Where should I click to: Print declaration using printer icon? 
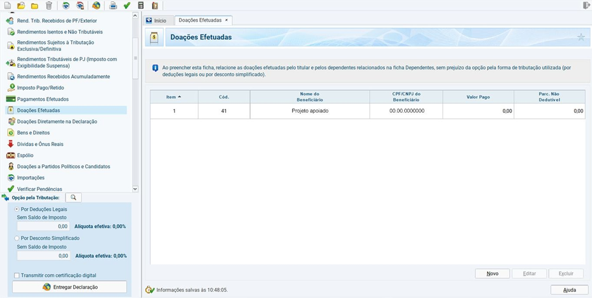pyautogui.click(x=113, y=5)
